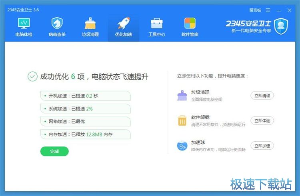Switch to 软件管家 tab label

(x=190, y=35)
